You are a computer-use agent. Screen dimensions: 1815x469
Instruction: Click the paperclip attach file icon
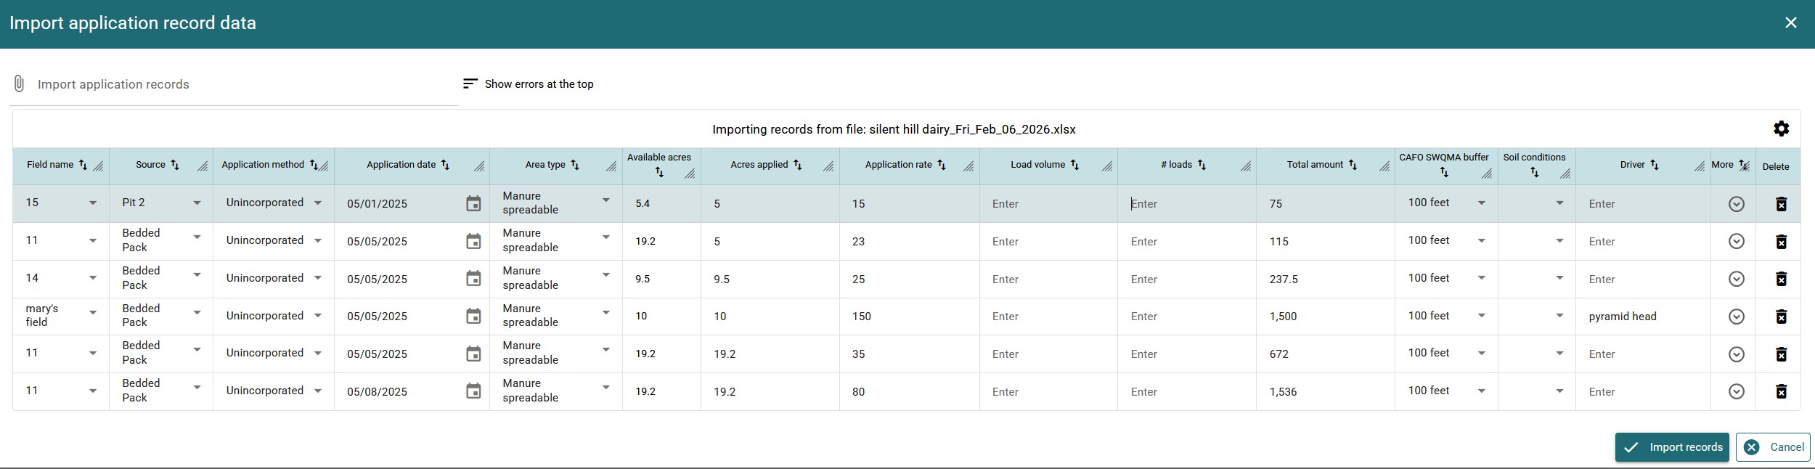click(19, 84)
